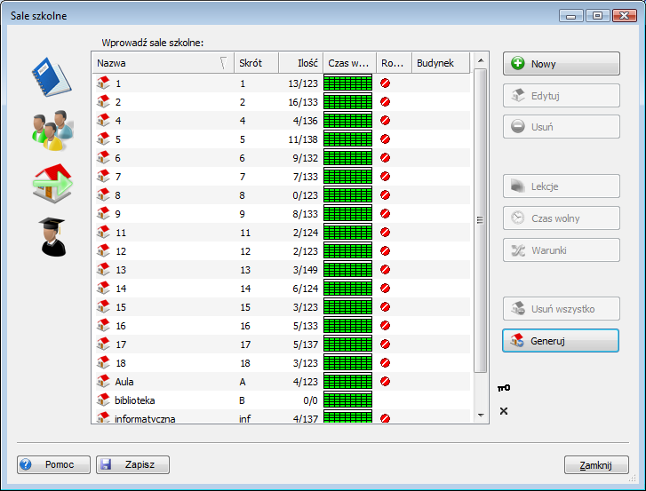Click the red prohibited icon in row 16
Image resolution: width=646 pixels, height=491 pixels.
pyautogui.click(x=386, y=326)
